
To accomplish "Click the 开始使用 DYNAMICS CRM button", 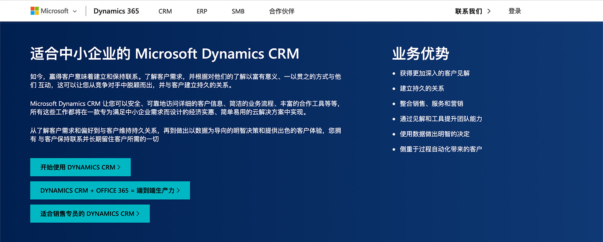I will pyautogui.click(x=80, y=167).
